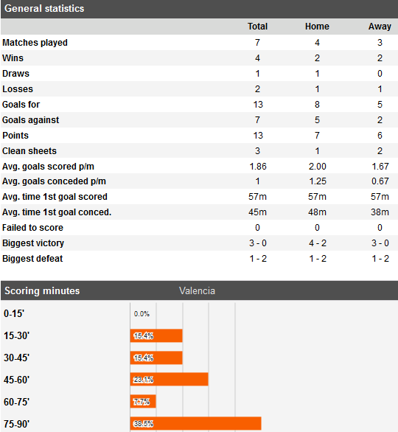Click the Biggest defeat away score 1 - 2
This screenshot has width=398, height=432.
coord(380,259)
